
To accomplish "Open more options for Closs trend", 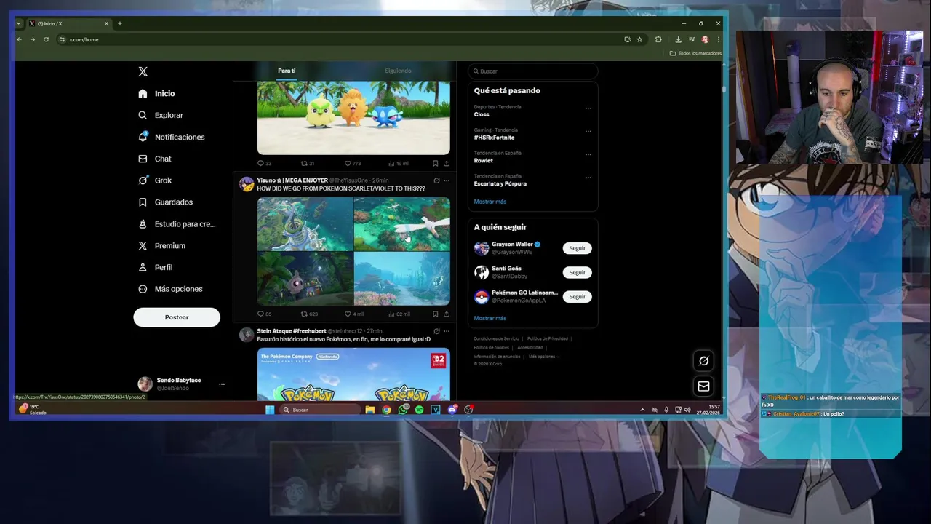I will tap(588, 108).
